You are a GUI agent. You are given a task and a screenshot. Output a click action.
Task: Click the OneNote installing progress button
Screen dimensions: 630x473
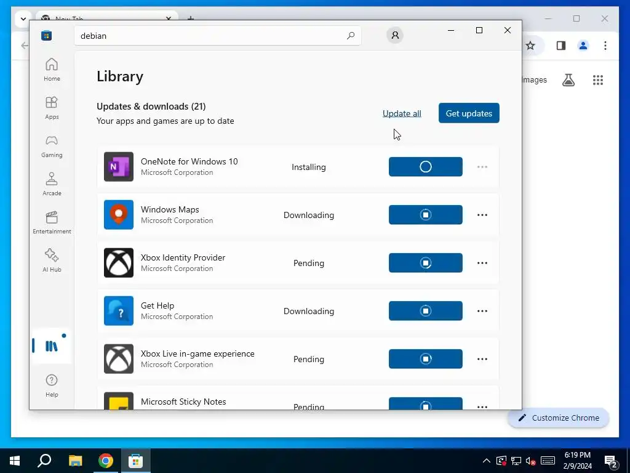coord(426,166)
